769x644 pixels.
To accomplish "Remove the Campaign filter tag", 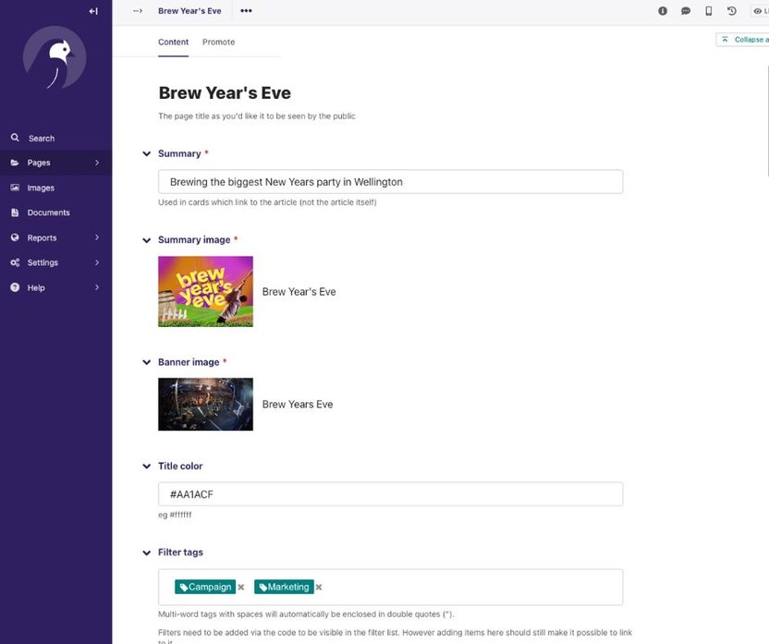I will click(x=241, y=588).
